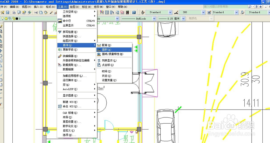Click the Favorites star icon

pyautogui.click(x=261, y=6)
